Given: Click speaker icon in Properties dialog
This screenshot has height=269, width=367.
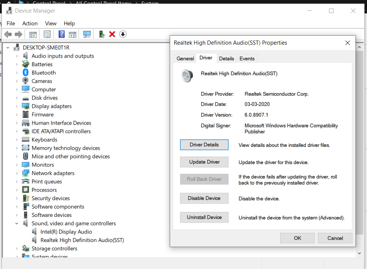Looking at the screenshot, I should pos(187,76).
